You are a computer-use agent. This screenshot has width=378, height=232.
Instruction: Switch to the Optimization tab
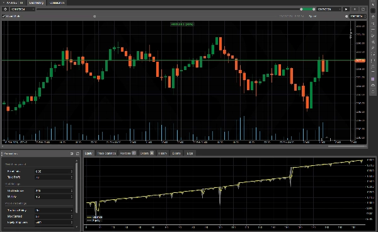point(57,3)
